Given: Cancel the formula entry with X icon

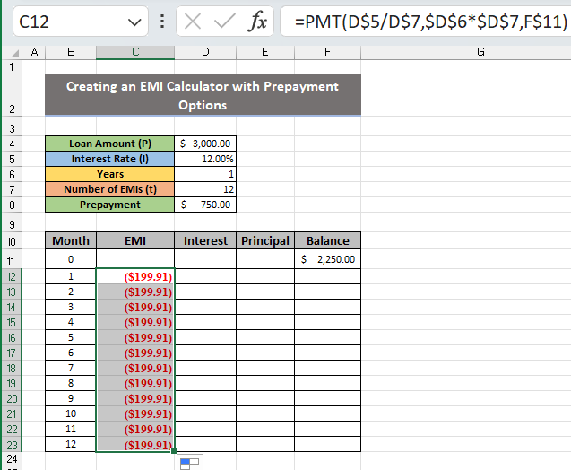Looking at the screenshot, I should [192, 22].
